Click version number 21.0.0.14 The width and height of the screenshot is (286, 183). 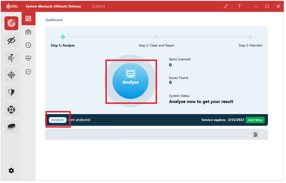click(x=99, y=6)
